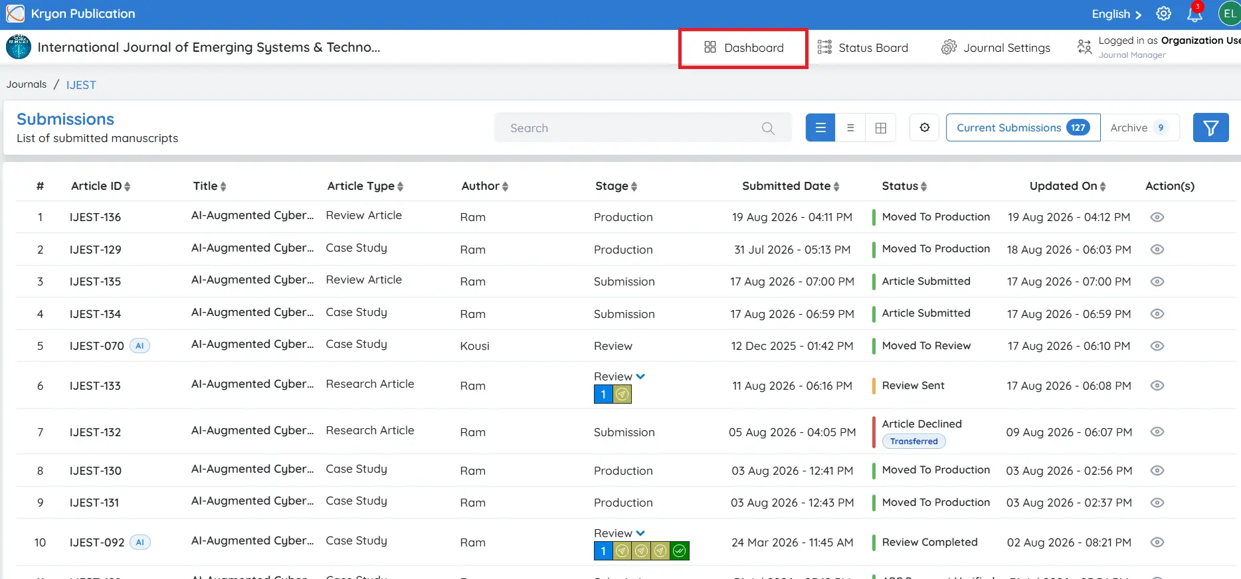View article IJEST-070 via its eye icon
Viewport: 1241px width, 579px height.
[x=1157, y=346]
